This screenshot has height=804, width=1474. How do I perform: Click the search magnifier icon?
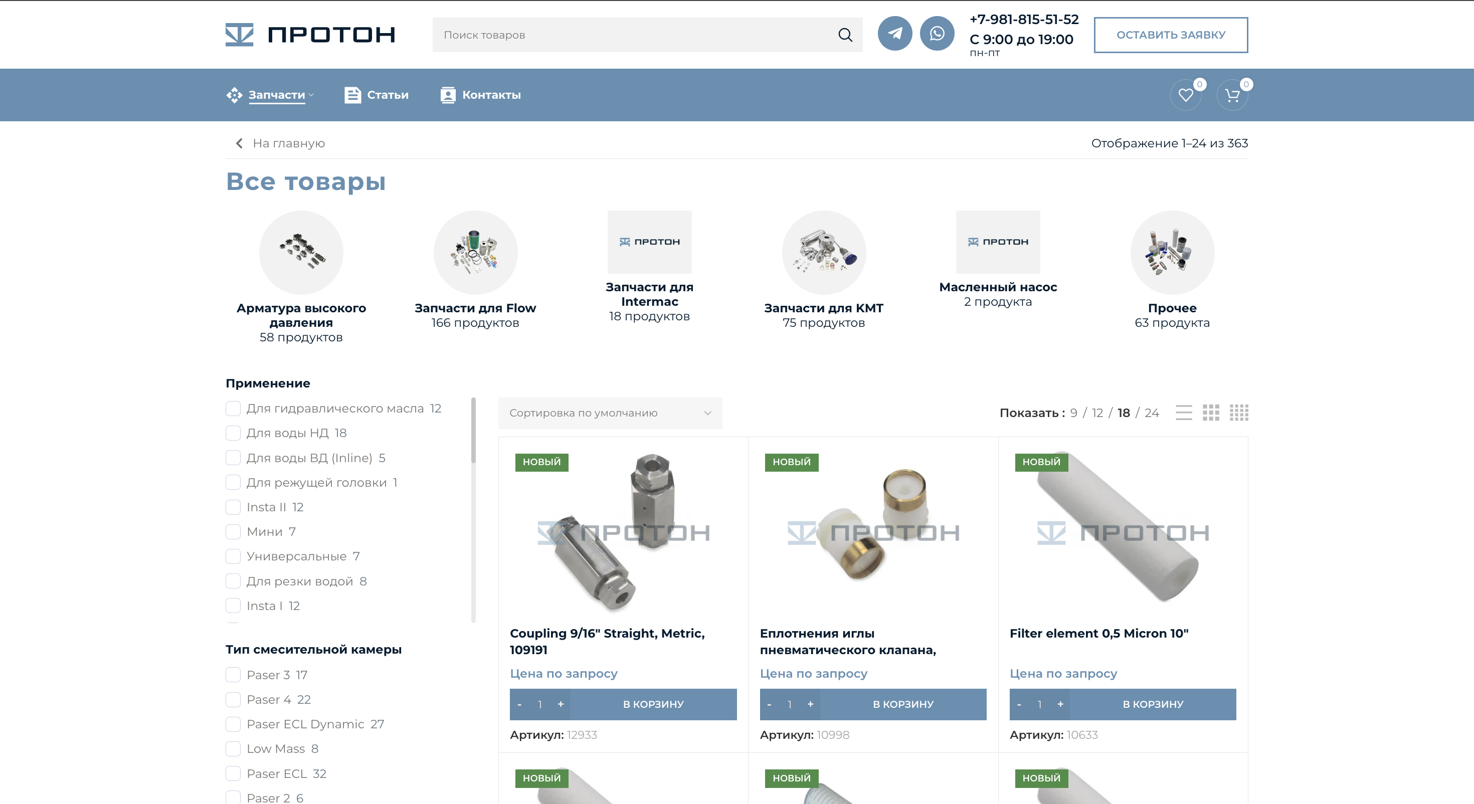tap(845, 35)
